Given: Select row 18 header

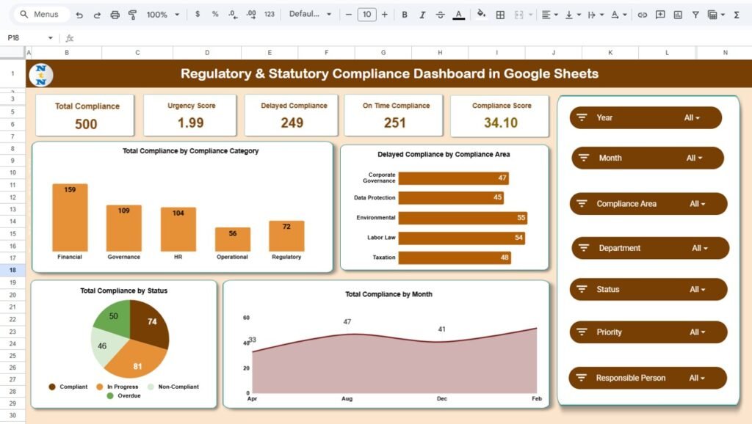Looking at the screenshot, I should click(12, 270).
